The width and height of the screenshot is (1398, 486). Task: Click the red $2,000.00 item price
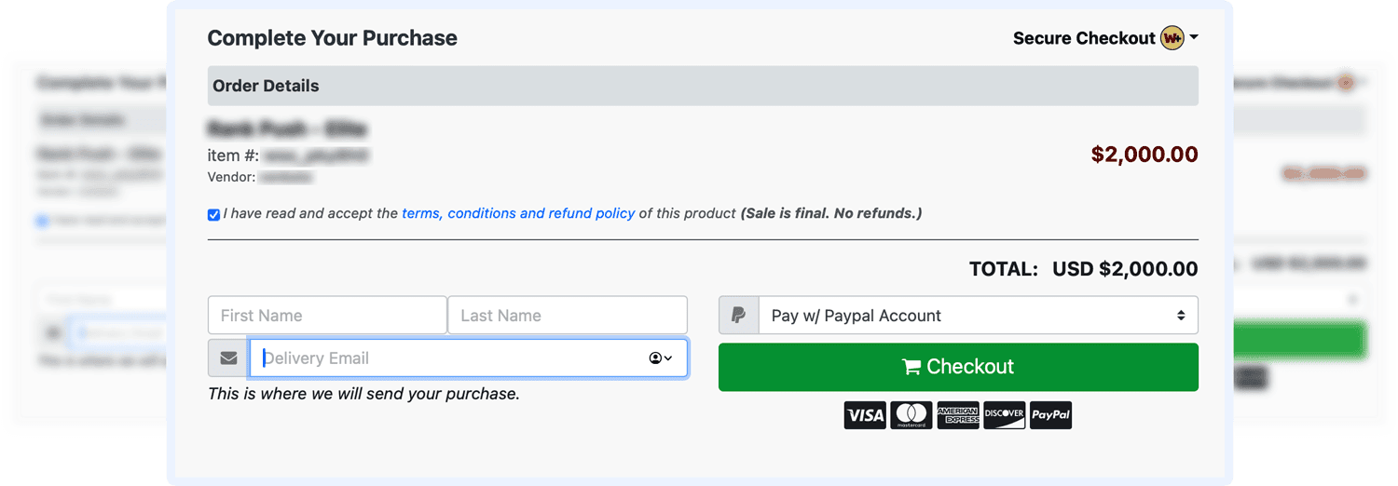[x=1144, y=155]
